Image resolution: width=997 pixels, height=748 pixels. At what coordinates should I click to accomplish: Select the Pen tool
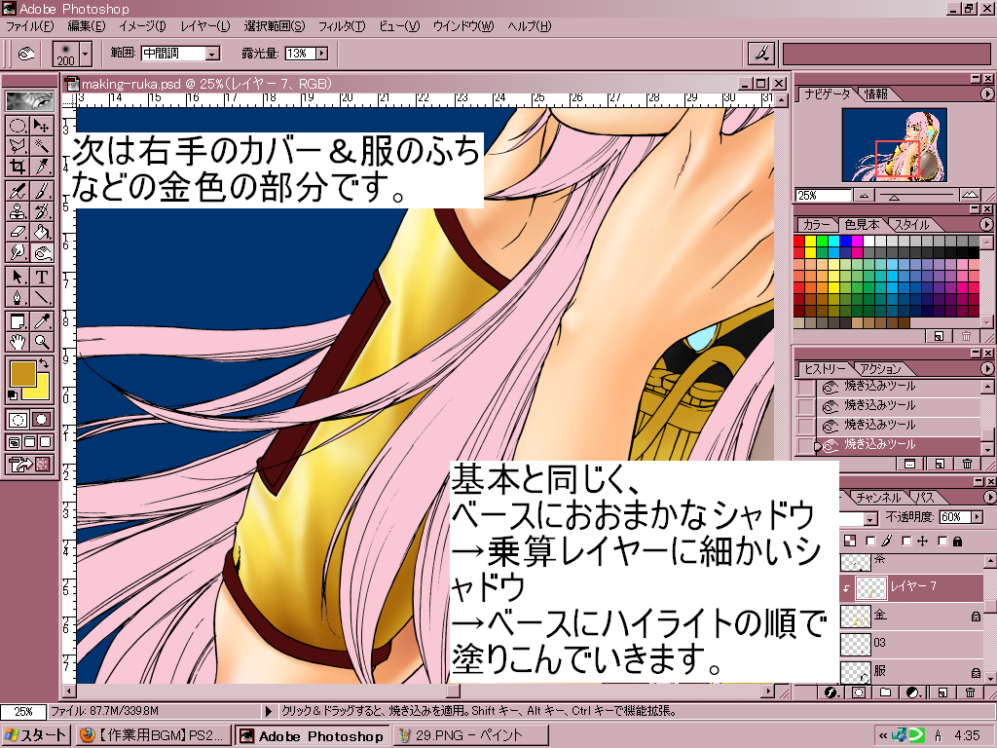pyautogui.click(x=18, y=297)
